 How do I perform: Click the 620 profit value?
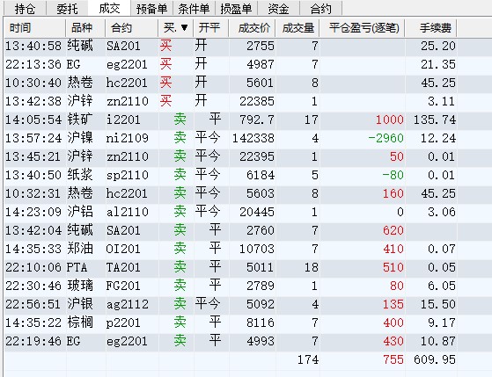393,230
